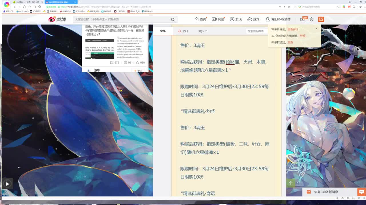Image resolution: width=366 pixels, height=205 pixels.
Task: Open orange chat bubble icon
Action: [x=361, y=192]
